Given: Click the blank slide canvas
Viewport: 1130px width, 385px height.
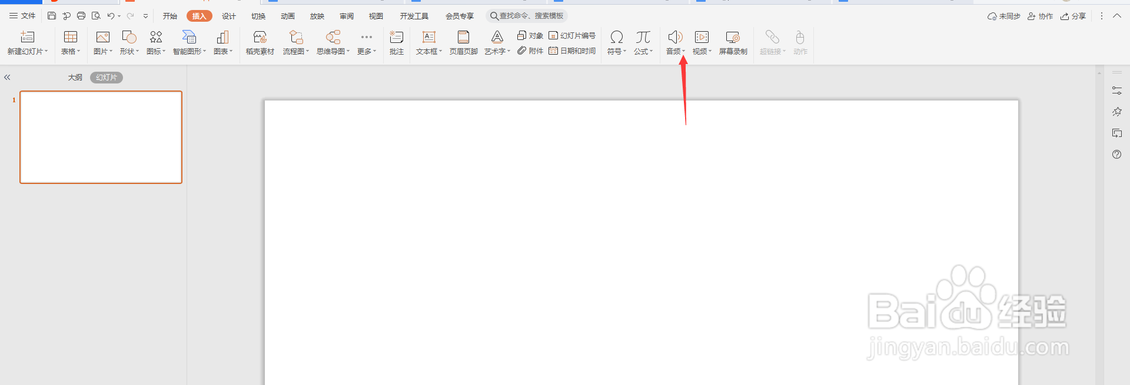Looking at the screenshot, I should click(641, 242).
